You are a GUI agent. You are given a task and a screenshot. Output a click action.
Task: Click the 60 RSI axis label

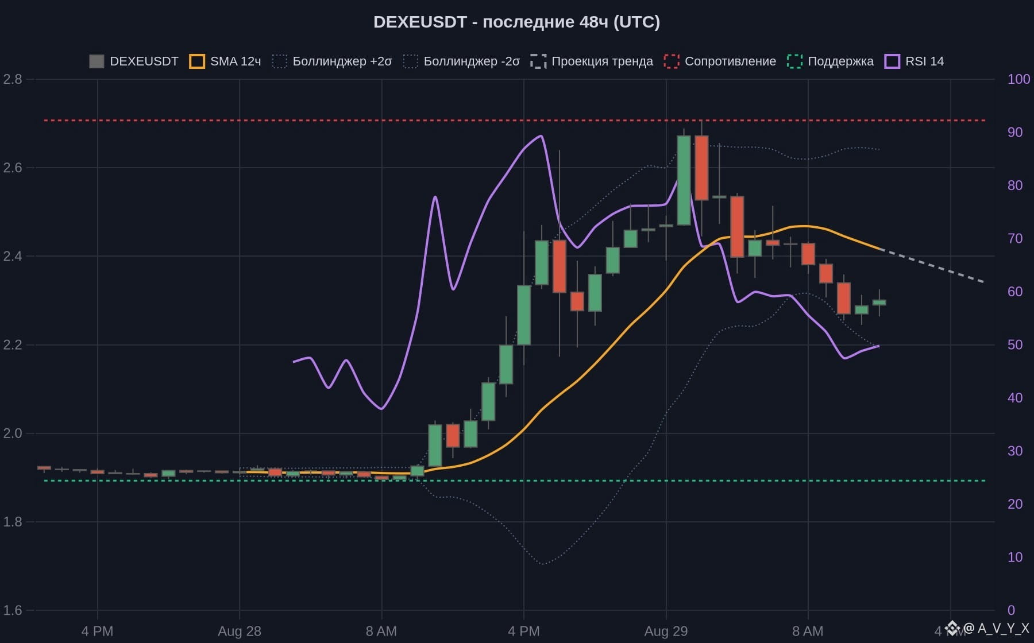click(1015, 292)
